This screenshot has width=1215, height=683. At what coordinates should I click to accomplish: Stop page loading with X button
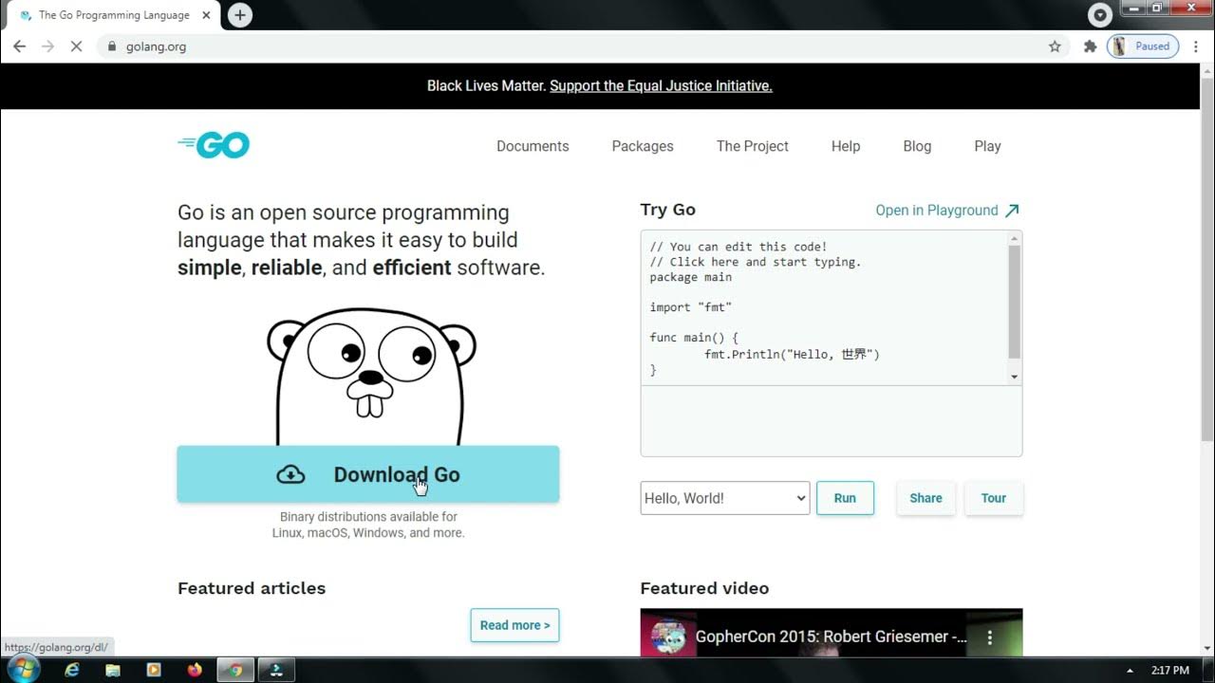tap(76, 46)
